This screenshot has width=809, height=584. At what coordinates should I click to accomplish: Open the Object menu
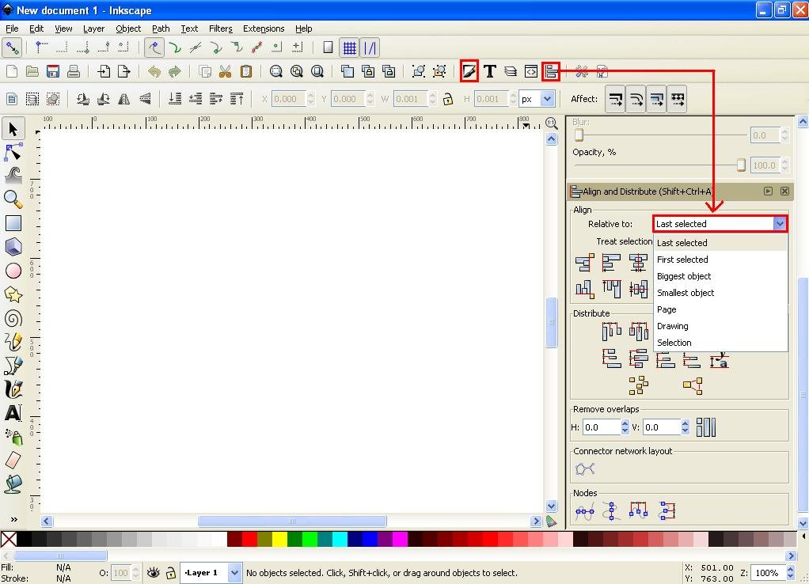[128, 28]
